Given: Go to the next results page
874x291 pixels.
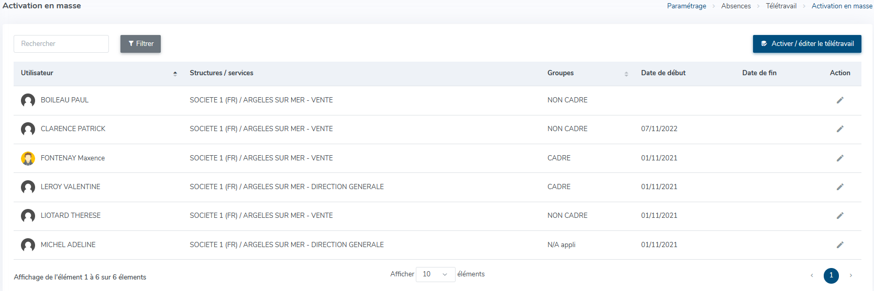Looking at the screenshot, I should (850, 275).
